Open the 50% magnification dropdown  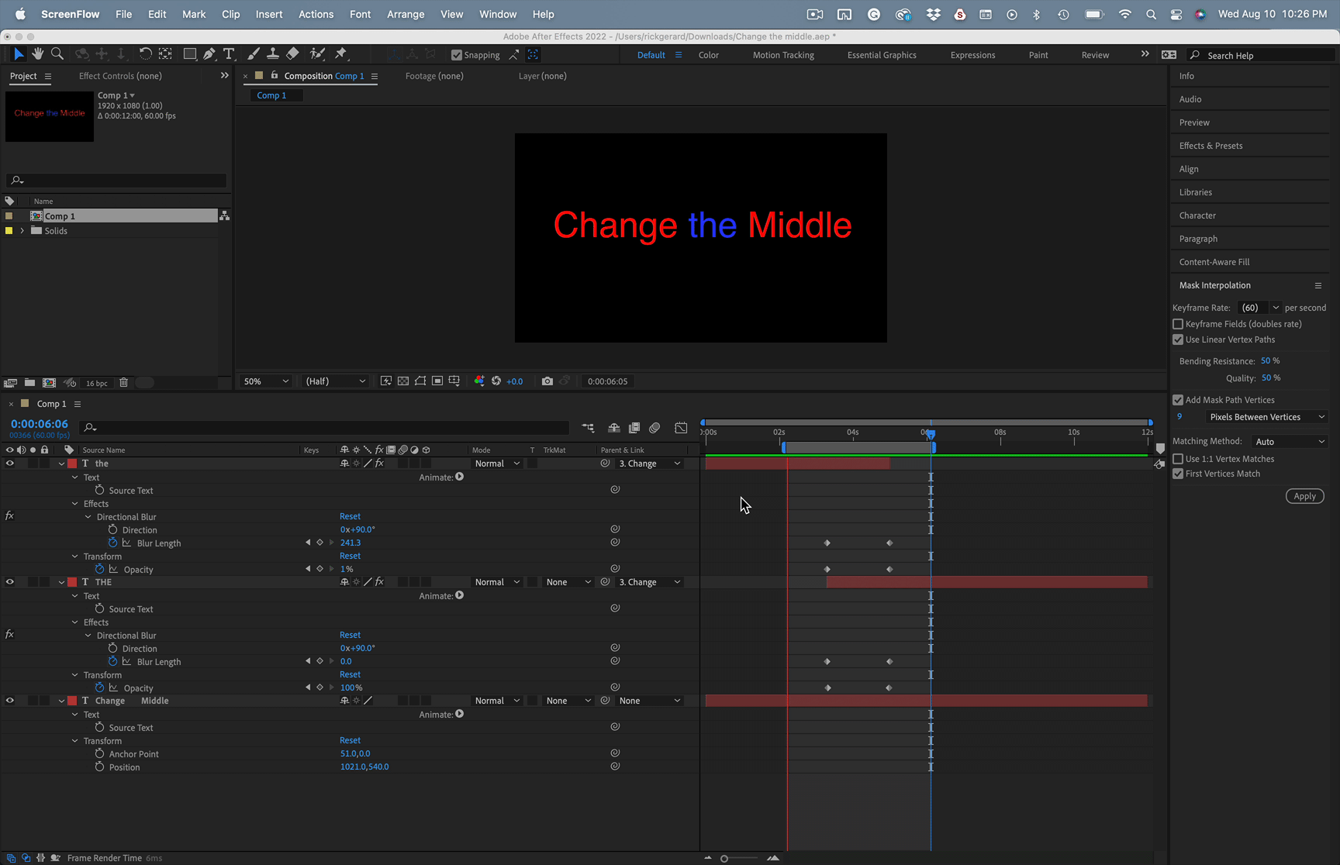[x=266, y=381]
